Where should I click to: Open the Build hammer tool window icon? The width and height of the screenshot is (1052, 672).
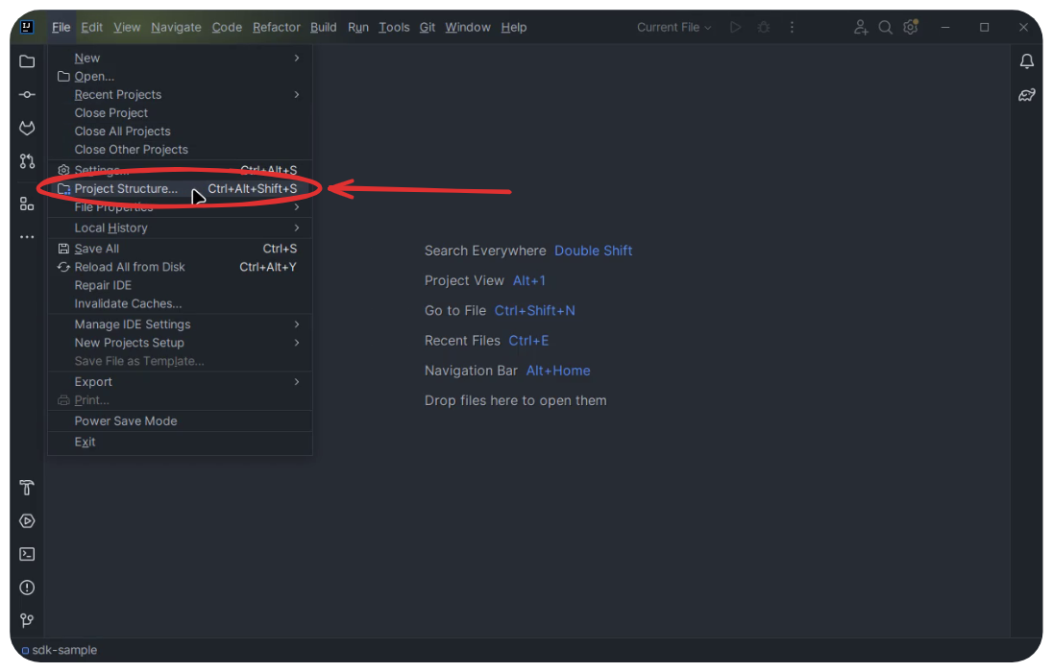(27, 488)
